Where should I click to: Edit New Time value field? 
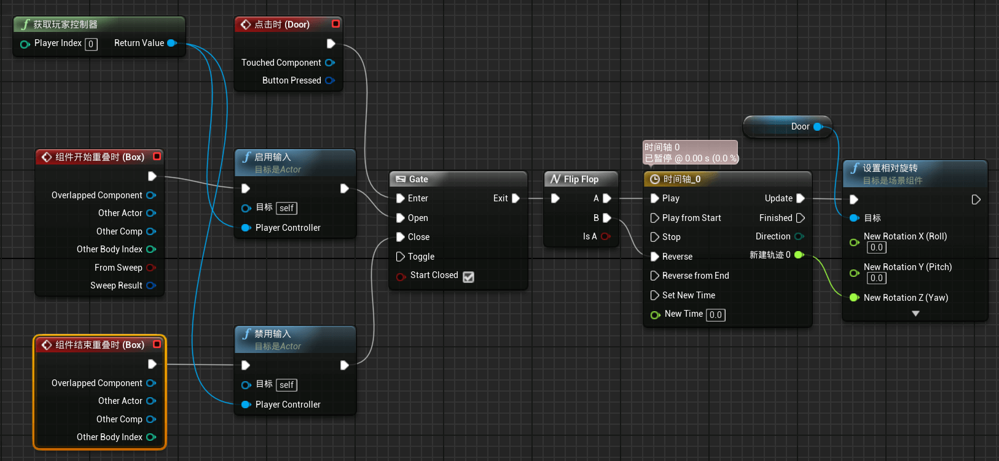(716, 315)
